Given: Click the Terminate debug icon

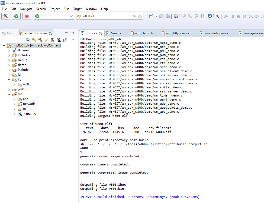Looking at the screenshot, I should click(238, 16).
